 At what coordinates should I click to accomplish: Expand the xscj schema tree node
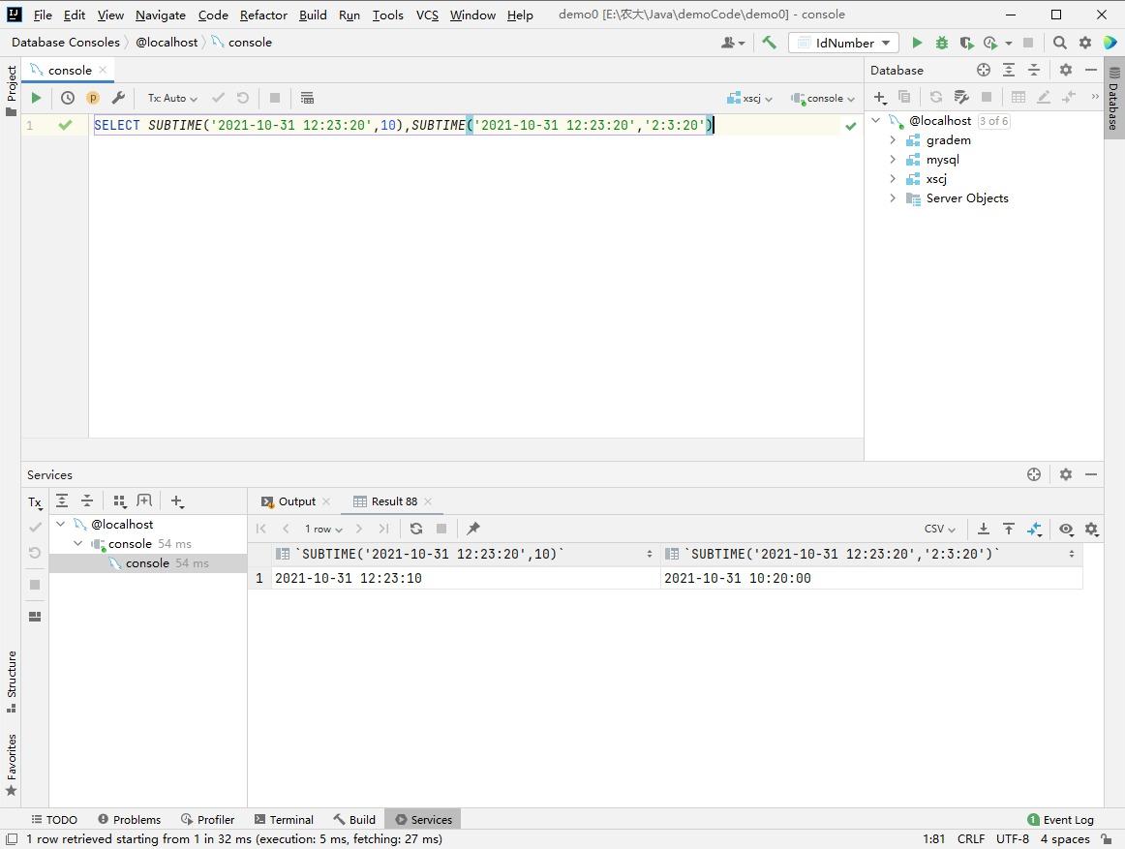coord(893,179)
